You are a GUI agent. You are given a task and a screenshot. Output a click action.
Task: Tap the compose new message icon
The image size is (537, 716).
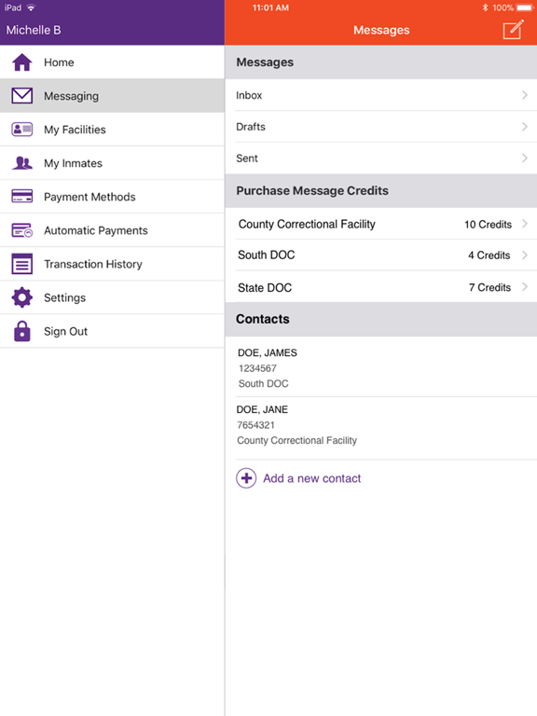click(x=513, y=30)
